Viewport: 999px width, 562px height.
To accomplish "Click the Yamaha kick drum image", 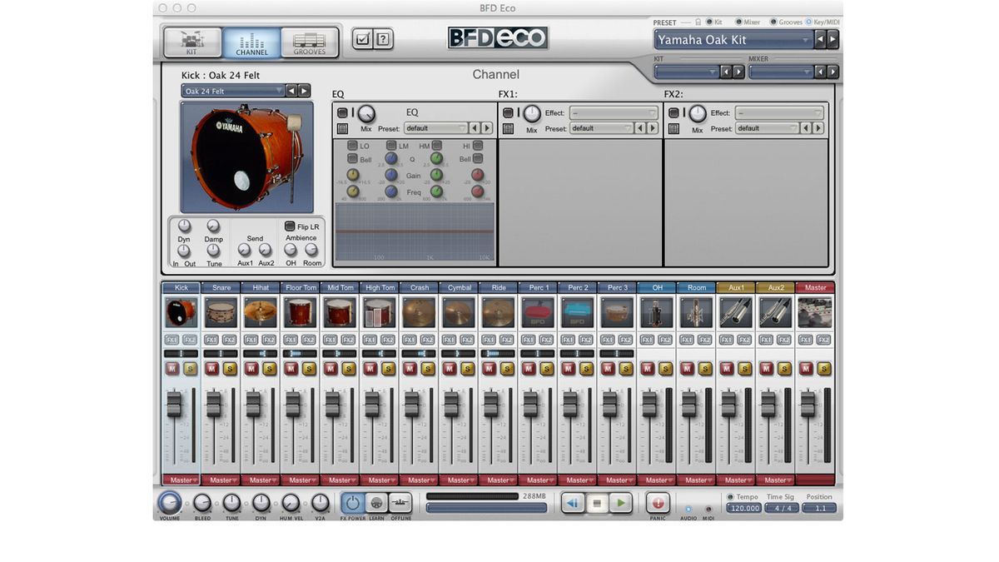I will pyautogui.click(x=247, y=157).
